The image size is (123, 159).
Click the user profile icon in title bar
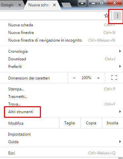click(x=82, y=3)
